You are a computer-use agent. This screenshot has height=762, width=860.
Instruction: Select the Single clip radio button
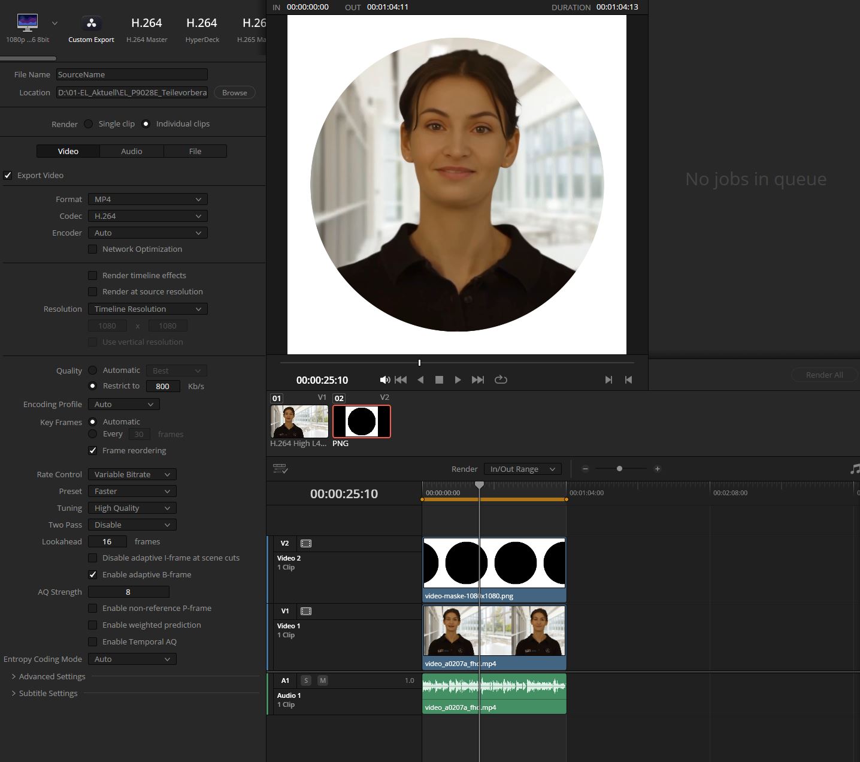(89, 124)
